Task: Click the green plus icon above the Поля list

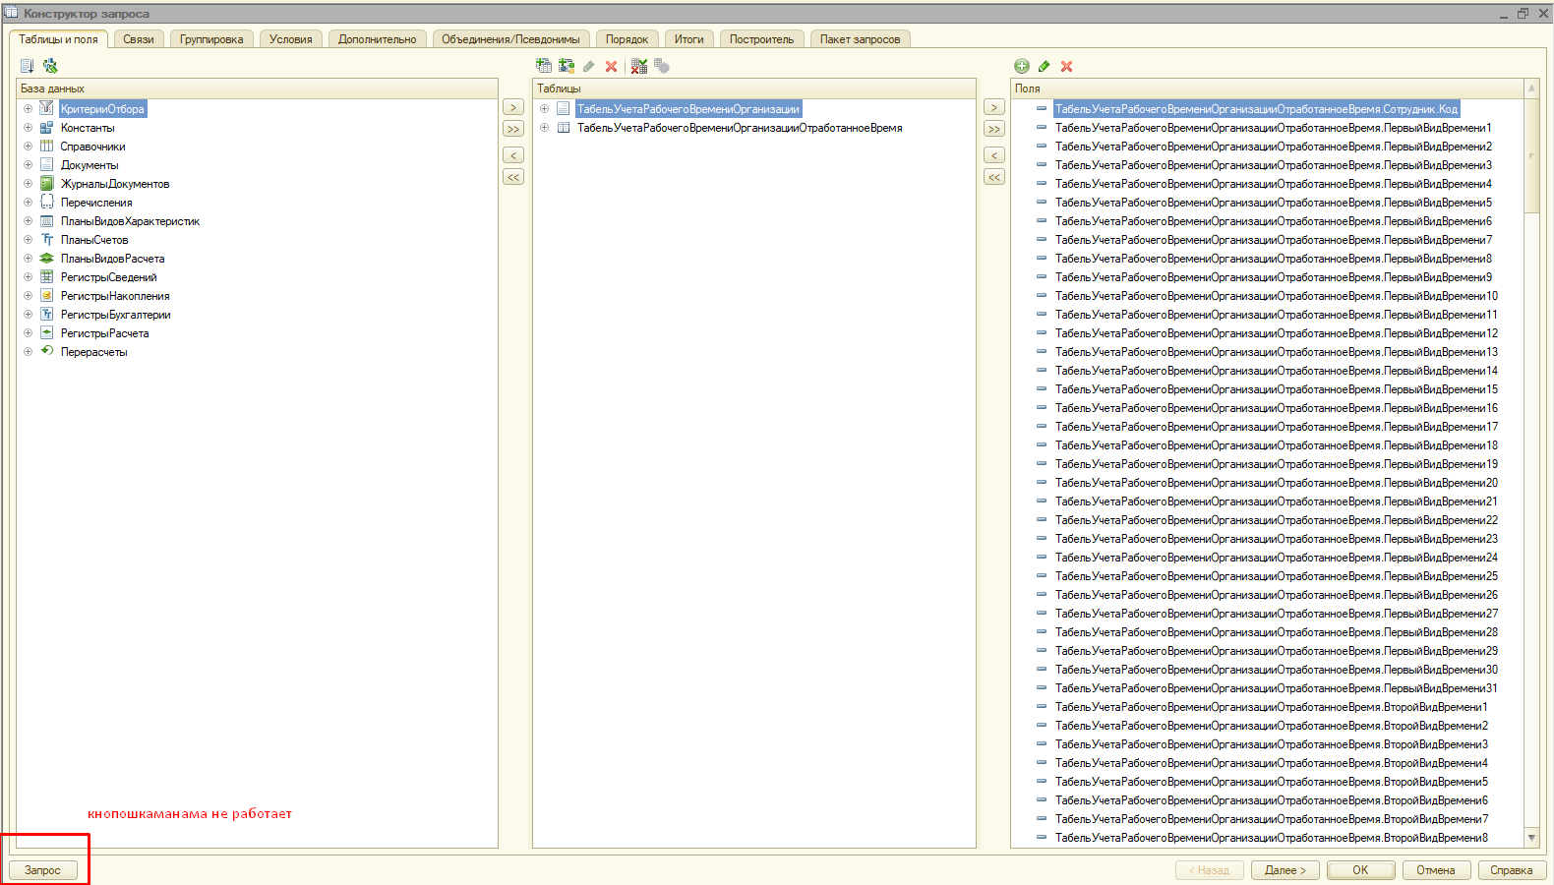Action: tap(1022, 66)
